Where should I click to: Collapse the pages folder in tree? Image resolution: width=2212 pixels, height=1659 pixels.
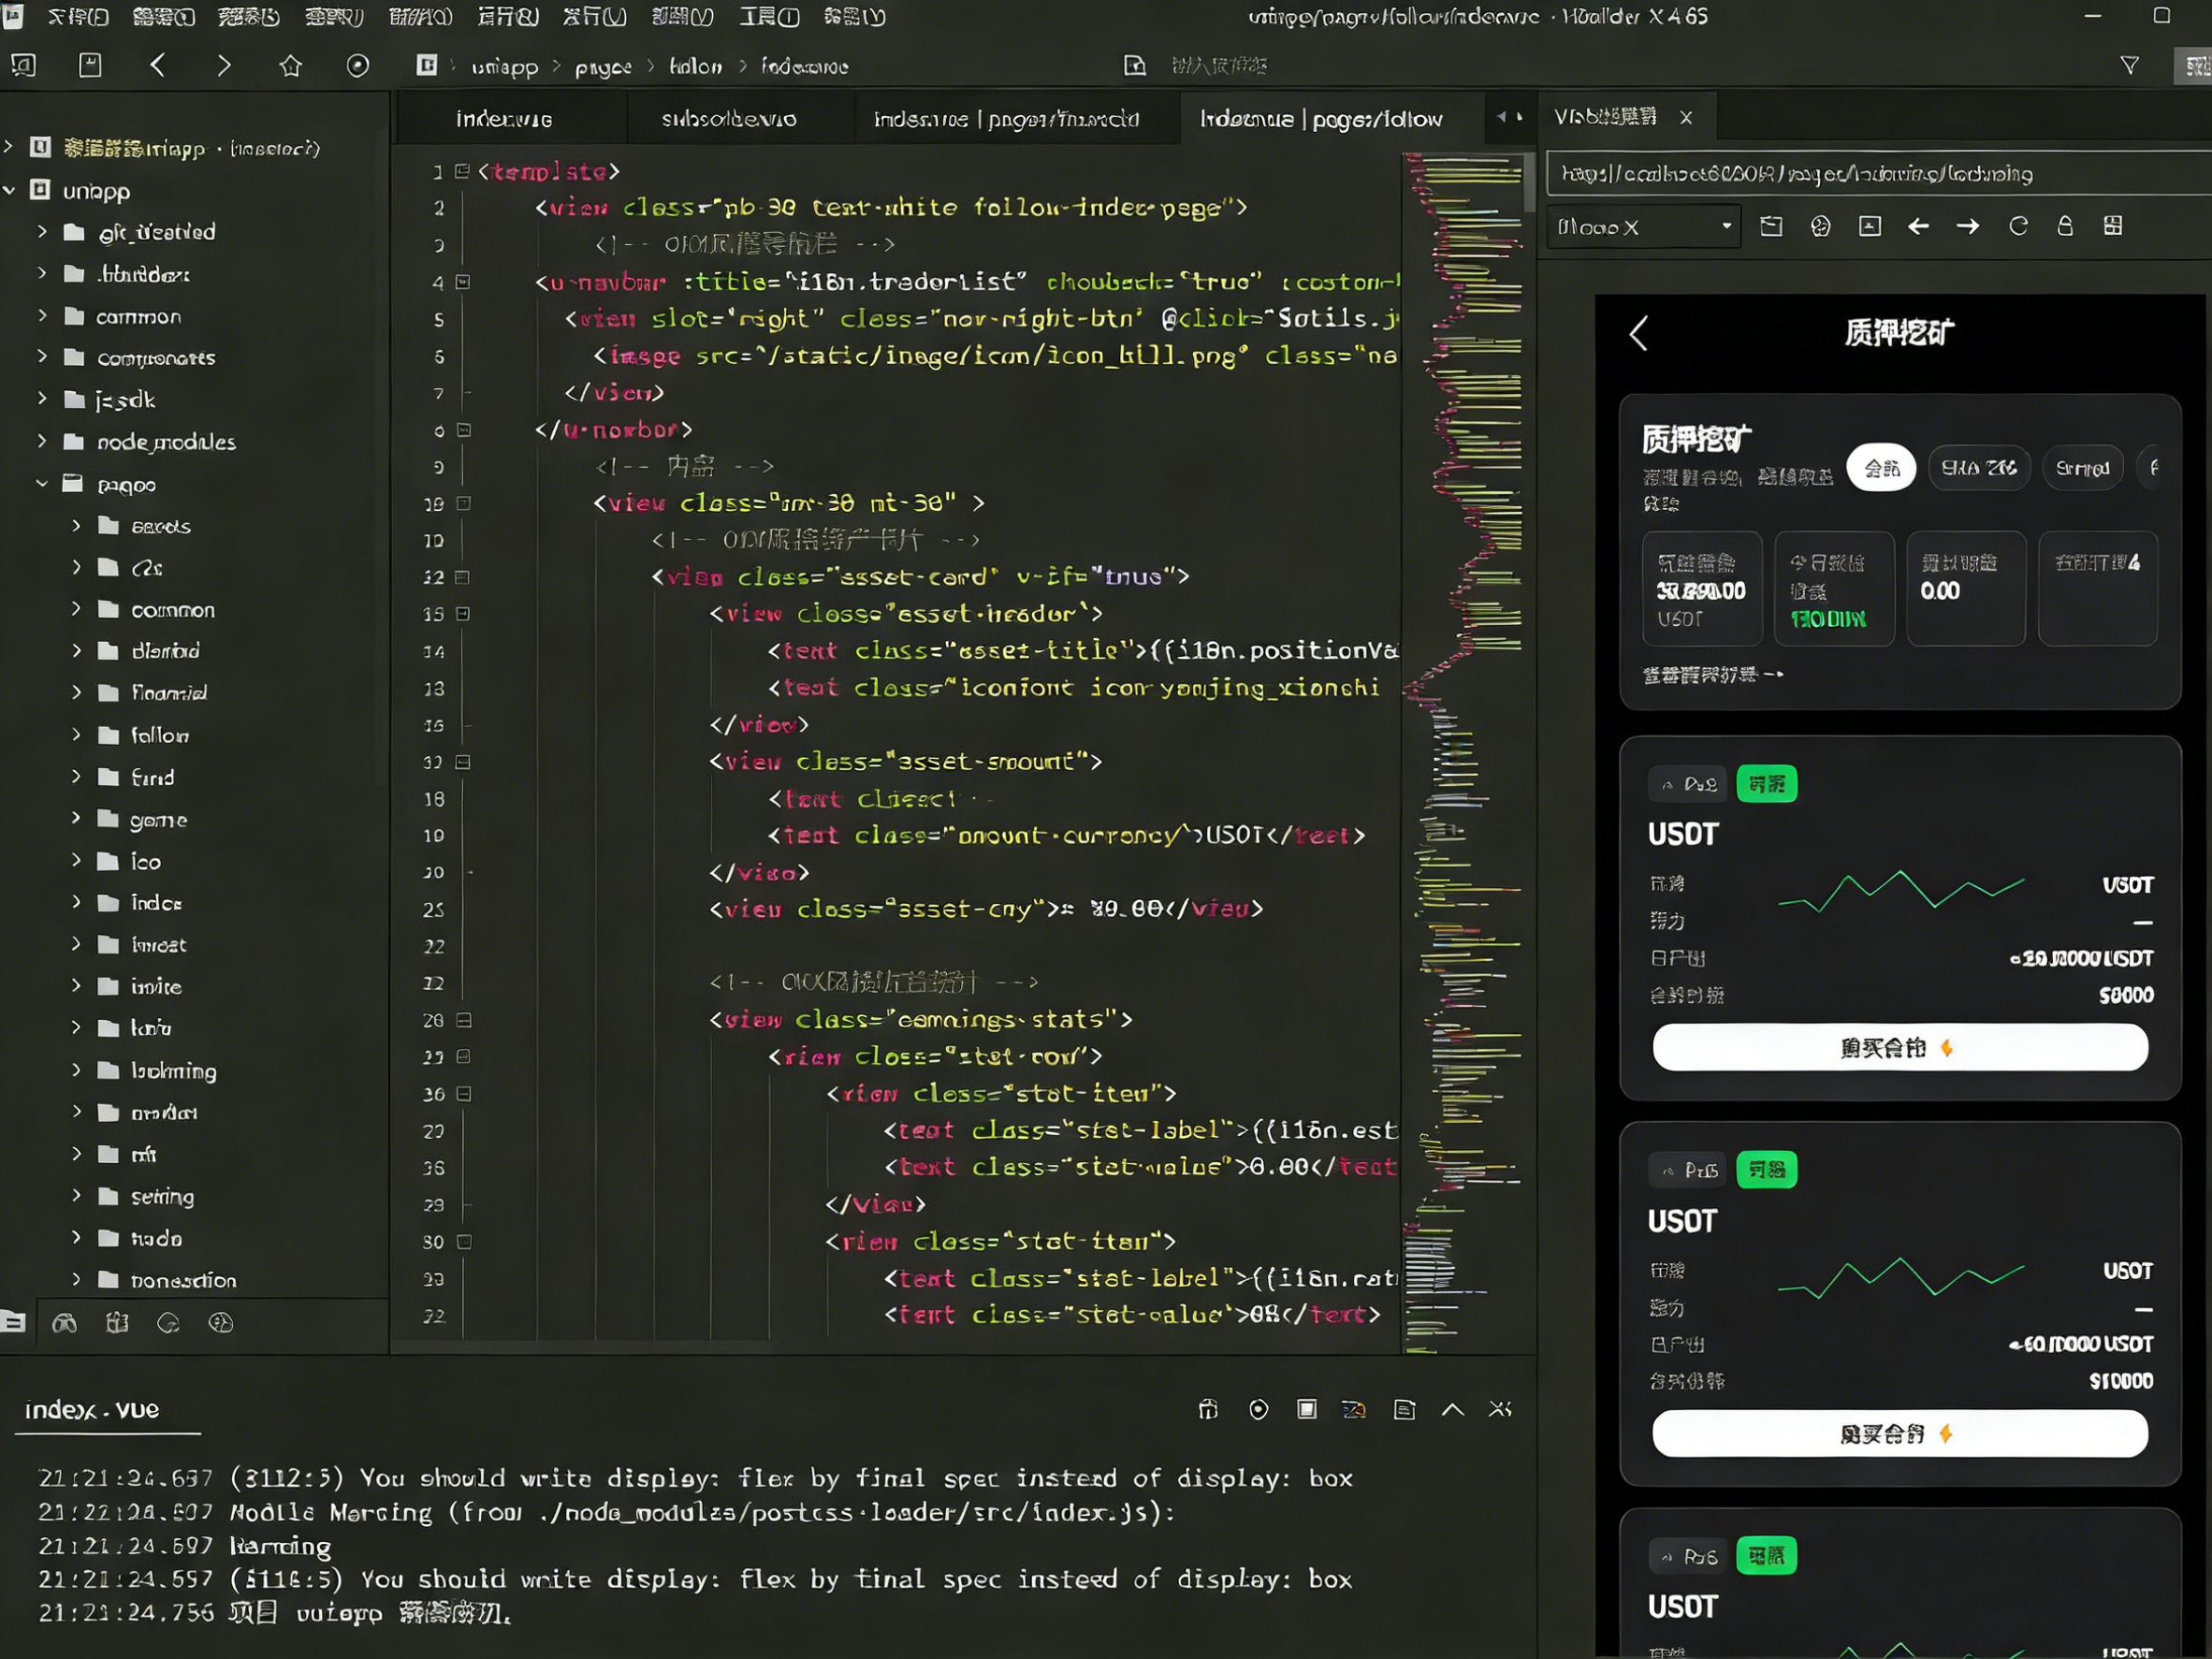[x=42, y=484]
